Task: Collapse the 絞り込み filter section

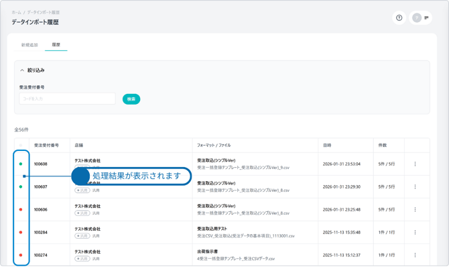Action: 22,70
